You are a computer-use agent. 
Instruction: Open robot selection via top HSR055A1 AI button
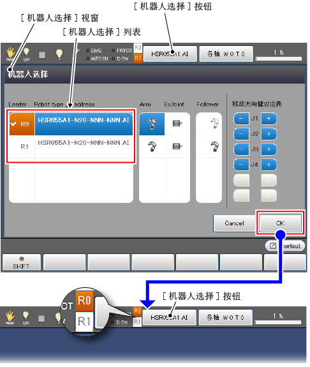tap(170, 54)
